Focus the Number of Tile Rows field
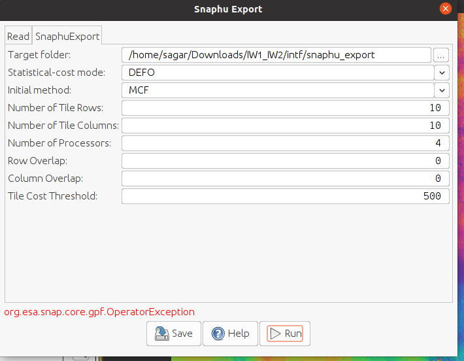 click(285, 108)
